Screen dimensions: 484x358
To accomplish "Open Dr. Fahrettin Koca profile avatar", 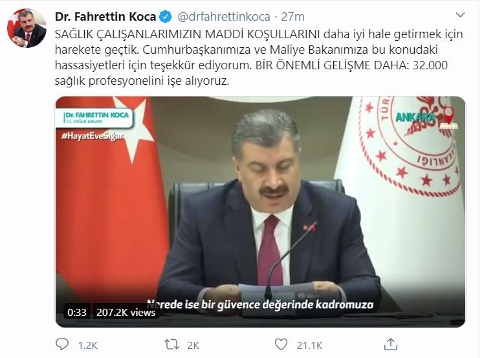I will point(27,28).
